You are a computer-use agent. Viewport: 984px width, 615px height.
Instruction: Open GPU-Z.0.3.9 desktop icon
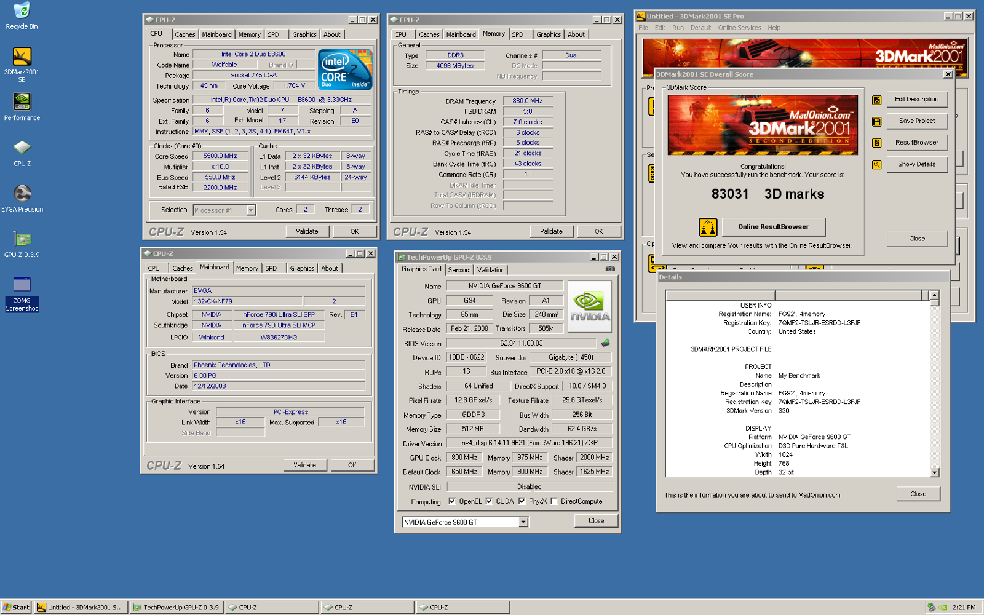pyautogui.click(x=22, y=244)
